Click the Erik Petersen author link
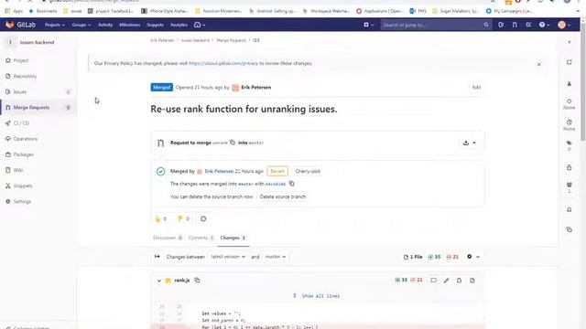 point(256,88)
